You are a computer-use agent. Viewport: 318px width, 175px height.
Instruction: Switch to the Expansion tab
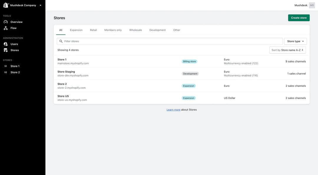tap(76, 30)
